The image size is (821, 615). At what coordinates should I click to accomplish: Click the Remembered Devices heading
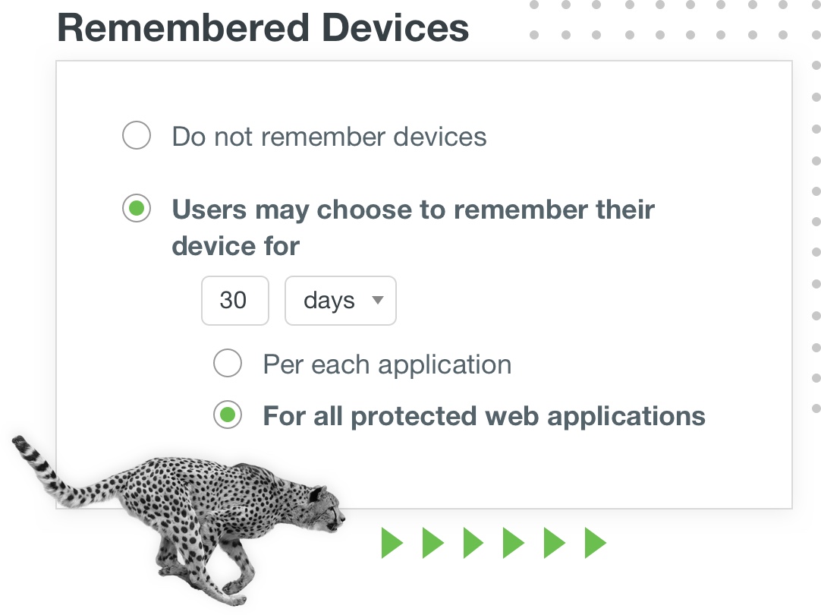pos(263,28)
